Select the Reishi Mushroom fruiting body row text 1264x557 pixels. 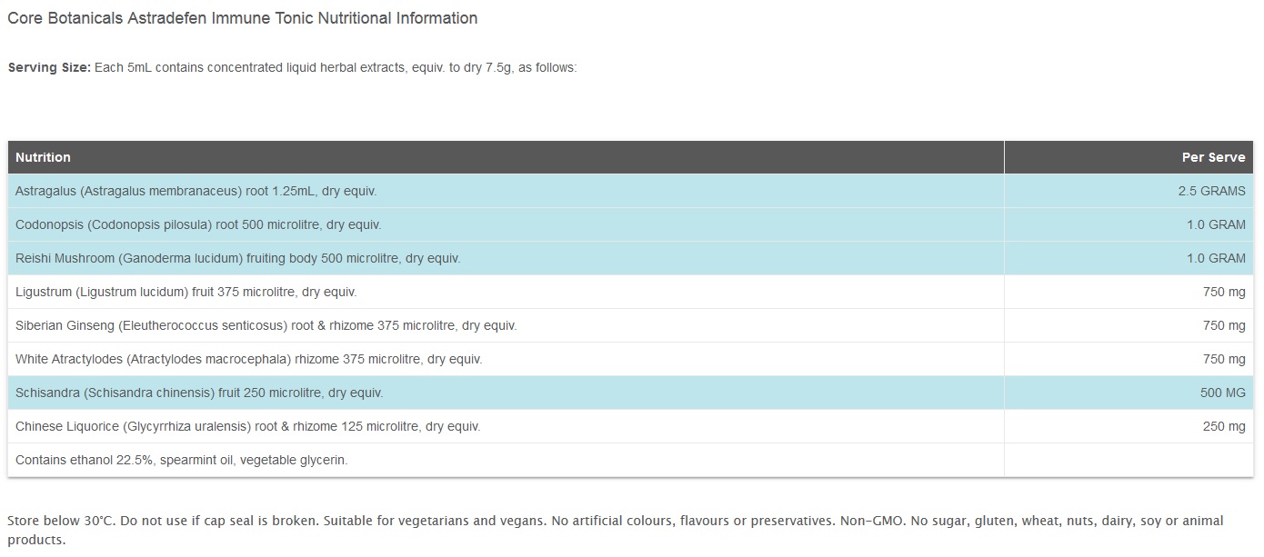tap(238, 258)
